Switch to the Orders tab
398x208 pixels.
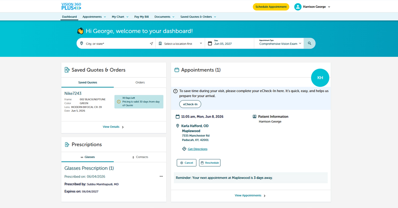[140, 82]
